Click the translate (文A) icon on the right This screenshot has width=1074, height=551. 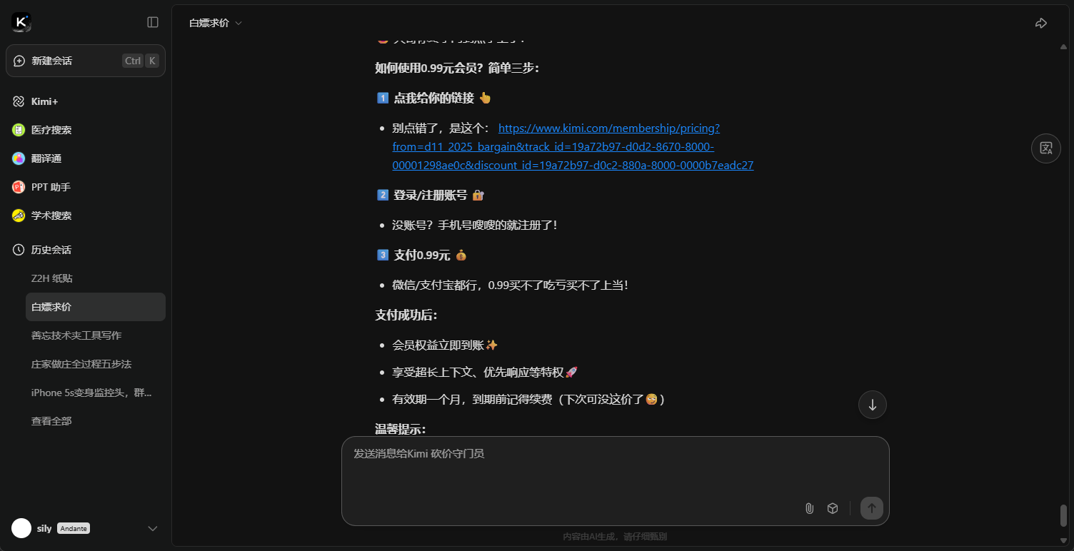tap(1045, 148)
